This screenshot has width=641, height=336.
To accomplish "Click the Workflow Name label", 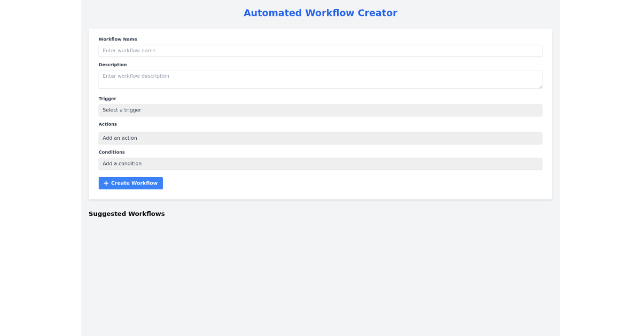I will [x=118, y=39].
